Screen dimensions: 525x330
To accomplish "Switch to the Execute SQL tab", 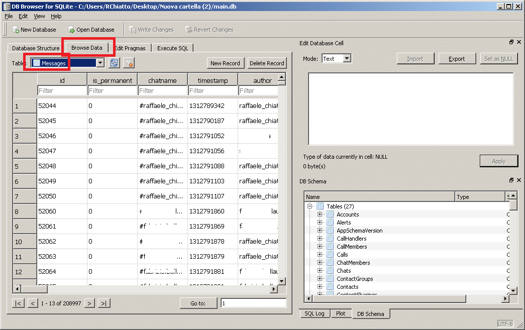I will pos(172,48).
